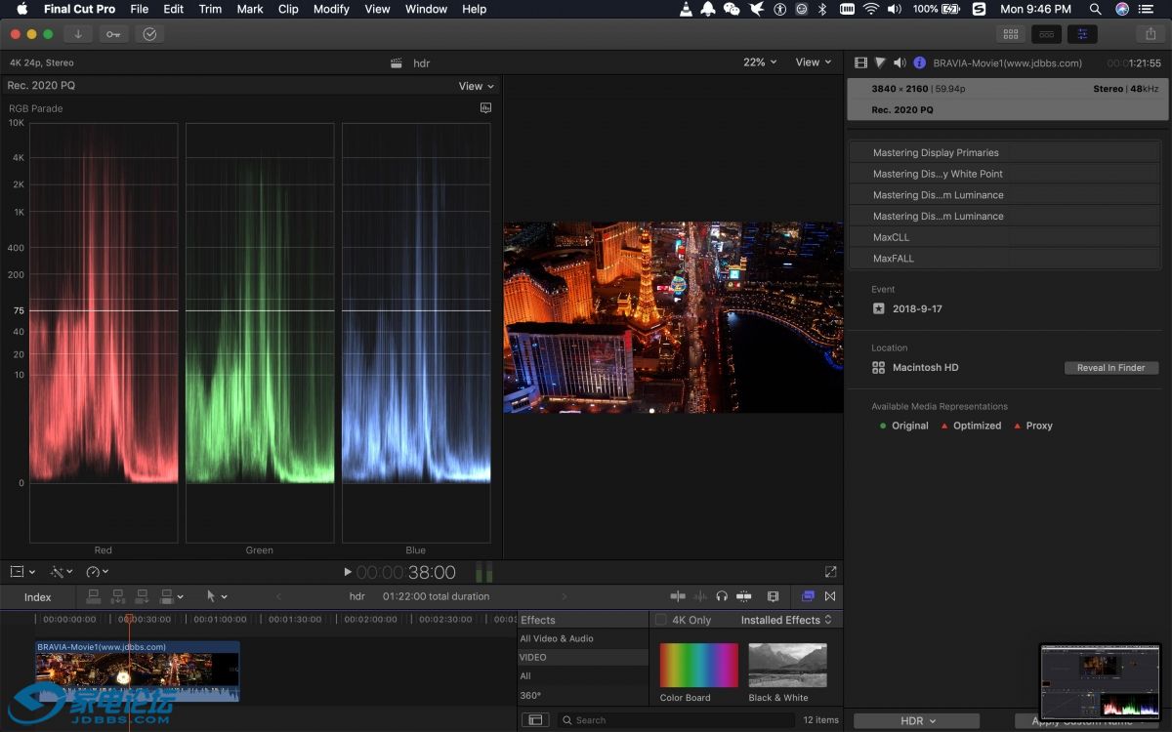Expand the Installed Effects popup

coord(786,620)
